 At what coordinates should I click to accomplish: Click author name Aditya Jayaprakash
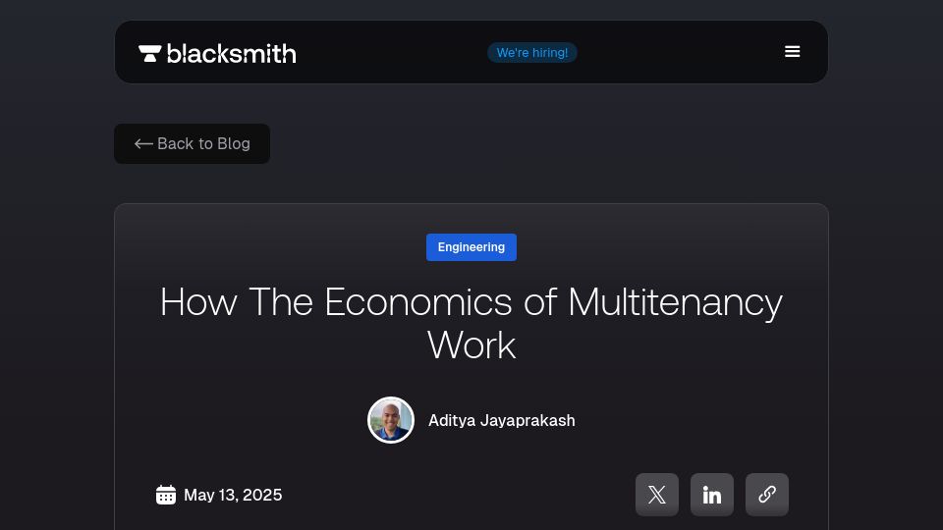[502, 421]
